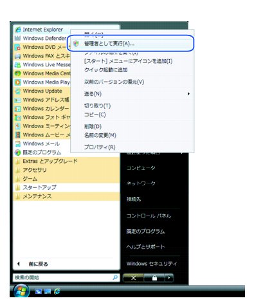This screenshot has height=305, width=254.
Task: Click the lock button in Start menu
Action: 154,278
